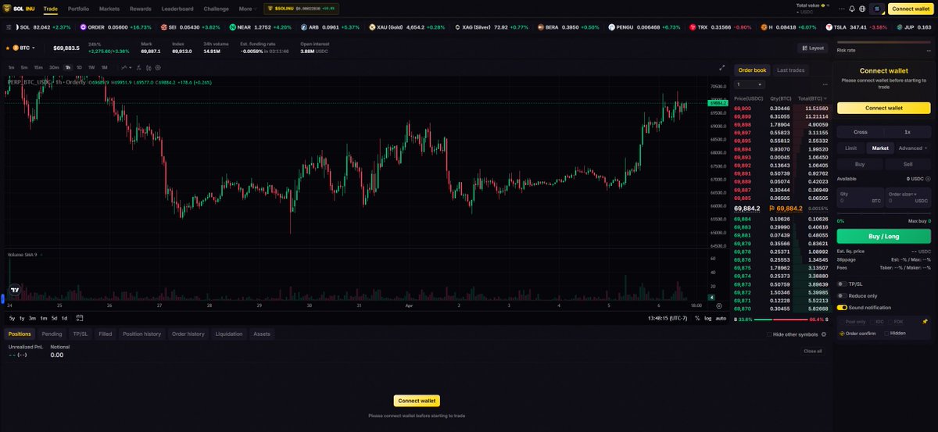
Task: Click the Sell side button
Action: 908,164
